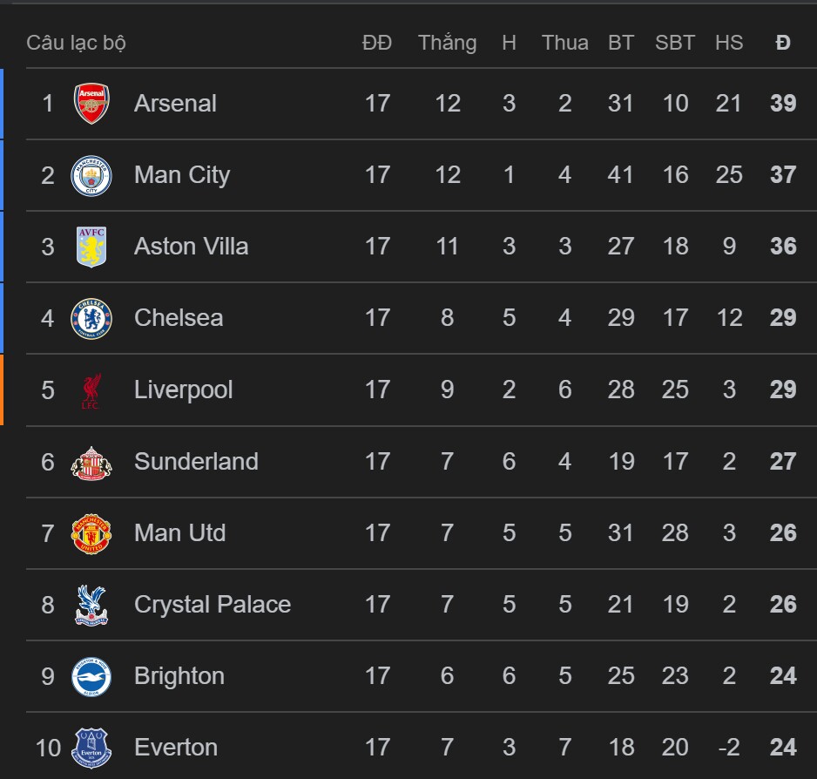Click the Crystal Palace eagle crest
The image size is (817, 779).
tap(91, 605)
